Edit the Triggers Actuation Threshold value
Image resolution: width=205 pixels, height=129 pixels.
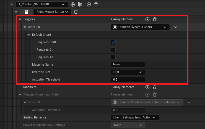128,79
